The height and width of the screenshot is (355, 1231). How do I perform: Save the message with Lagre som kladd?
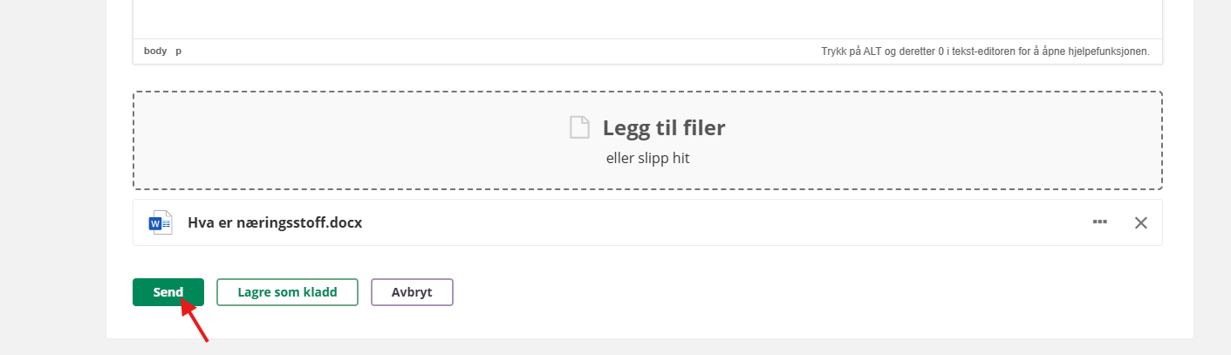pyautogui.click(x=287, y=293)
